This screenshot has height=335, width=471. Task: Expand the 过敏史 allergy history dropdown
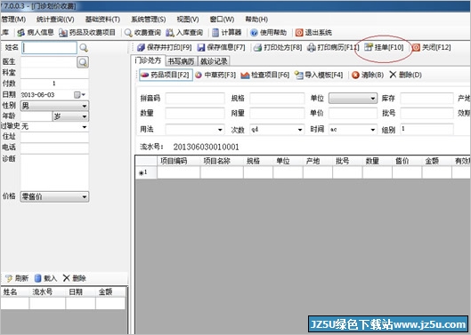85,127
